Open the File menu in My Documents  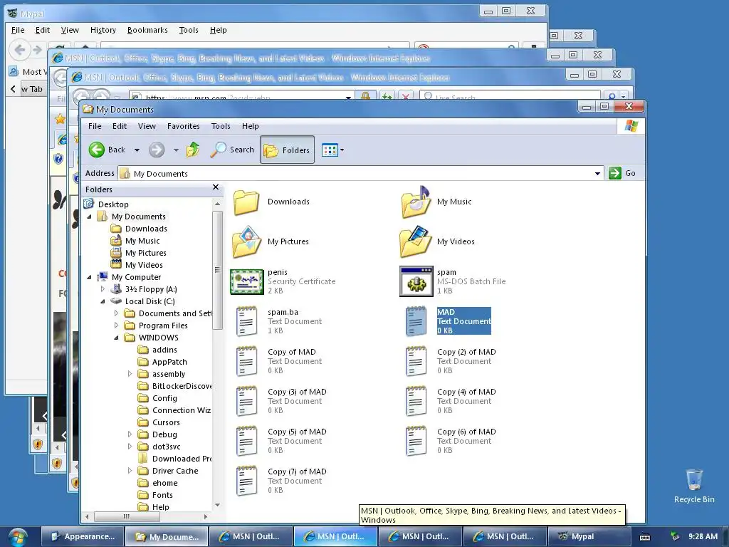coord(95,126)
